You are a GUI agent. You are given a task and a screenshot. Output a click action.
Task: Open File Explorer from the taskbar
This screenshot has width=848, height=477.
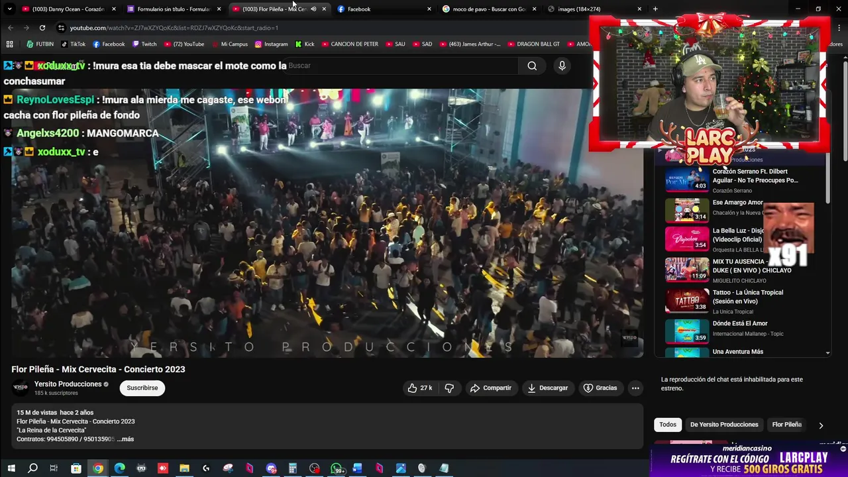coord(184,468)
